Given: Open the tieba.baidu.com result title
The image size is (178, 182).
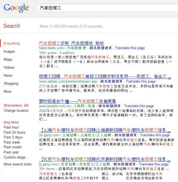Looking at the screenshot, I should point(71,43).
